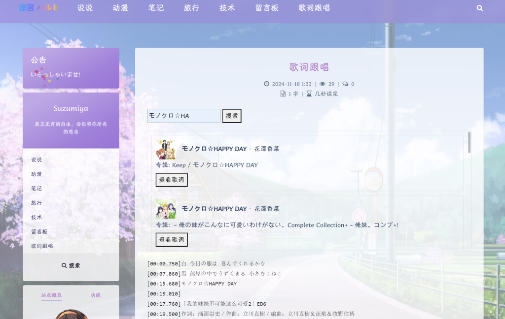The width and height of the screenshot is (505, 319).
Task: Open 笔记 in the left sidebar menu
Action: [x=36, y=189]
